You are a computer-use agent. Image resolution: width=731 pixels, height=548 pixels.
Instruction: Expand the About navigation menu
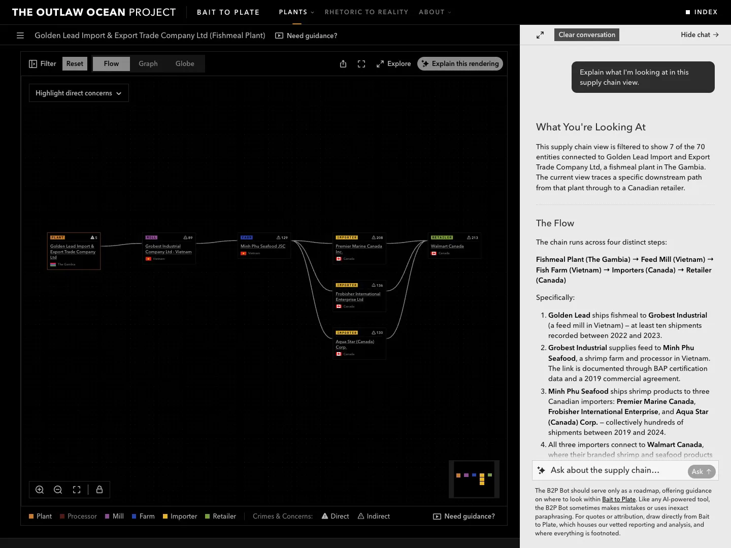pyautogui.click(x=435, y=12)
